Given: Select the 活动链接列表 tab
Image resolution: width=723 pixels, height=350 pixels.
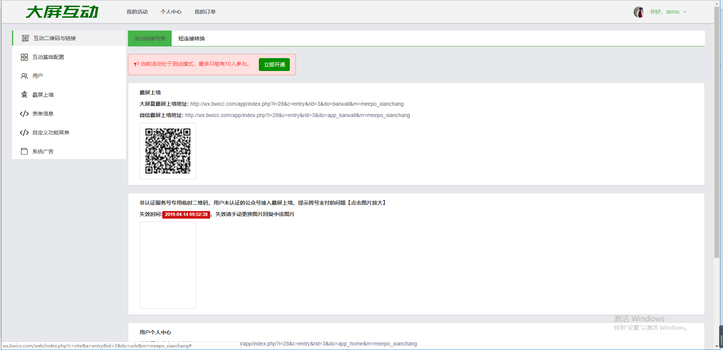Looking at the screenshot, I should 149,39.
